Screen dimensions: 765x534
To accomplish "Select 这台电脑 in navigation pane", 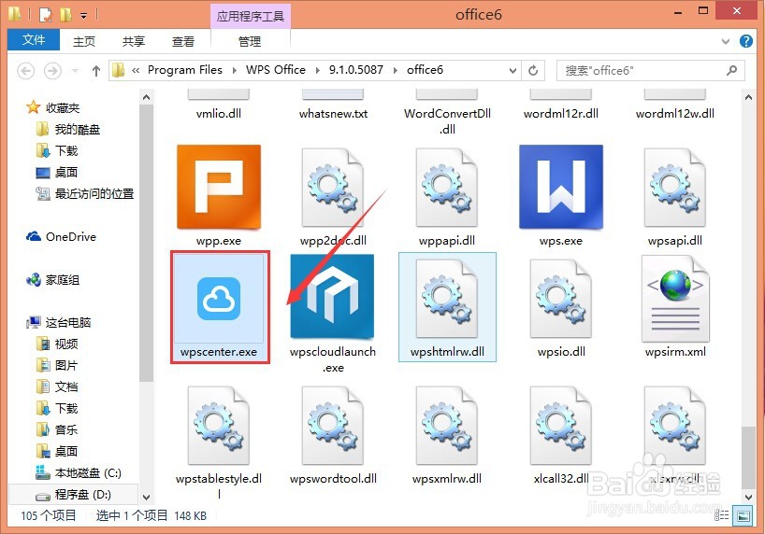I will [68, 322].
